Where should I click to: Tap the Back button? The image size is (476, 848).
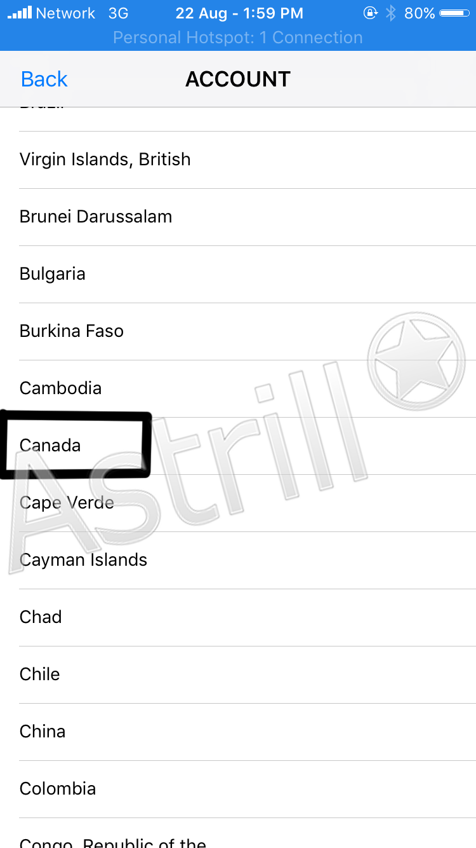click(44, 79)
